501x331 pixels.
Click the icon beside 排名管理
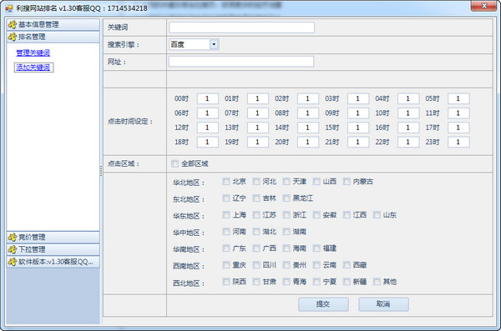pyautogui.click(x=13, y=37)
